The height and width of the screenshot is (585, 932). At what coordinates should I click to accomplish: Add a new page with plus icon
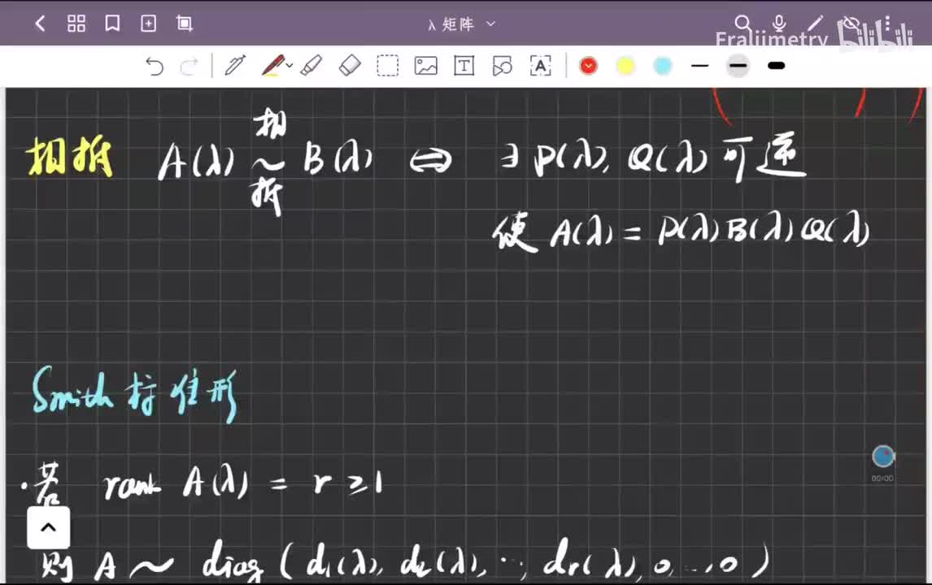click(x=148, y=24)
